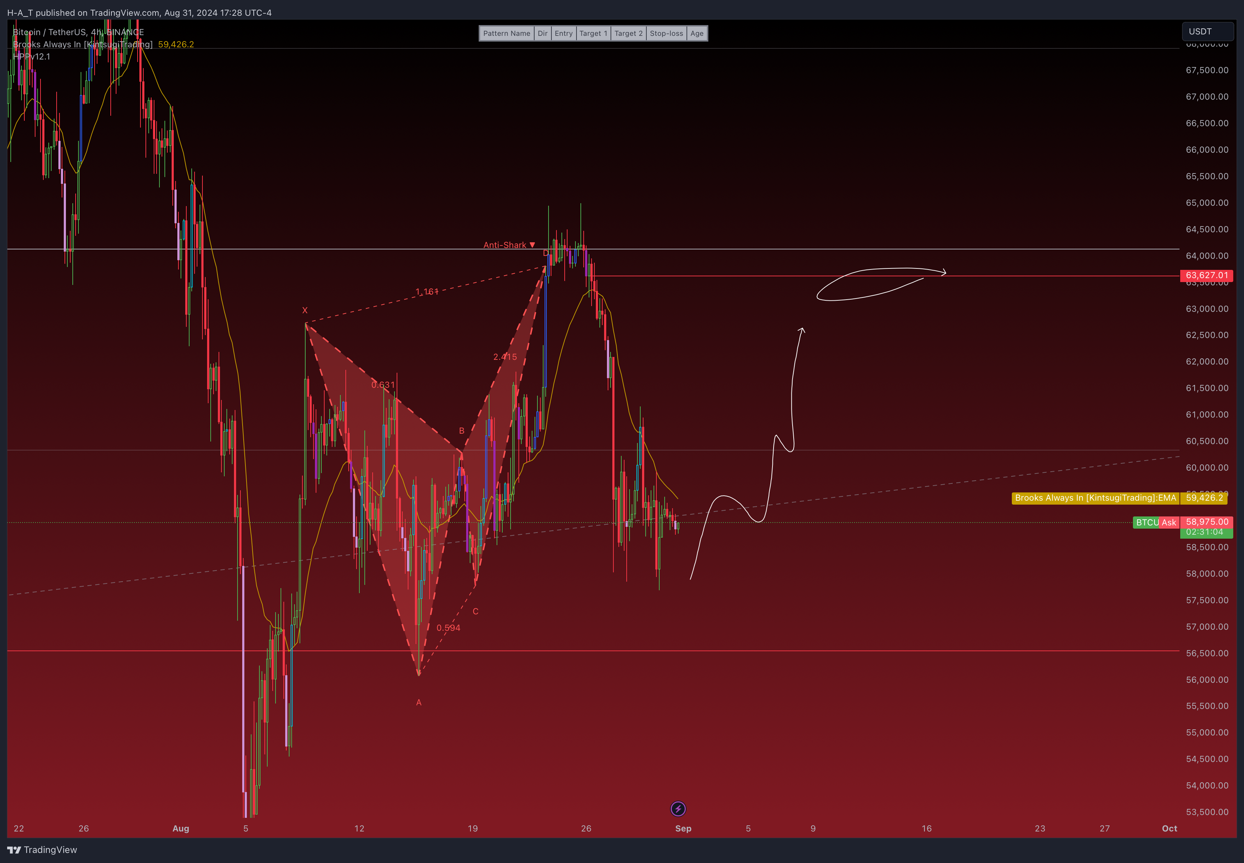Click the purple lightning bolt event icon

pos(678,809)
